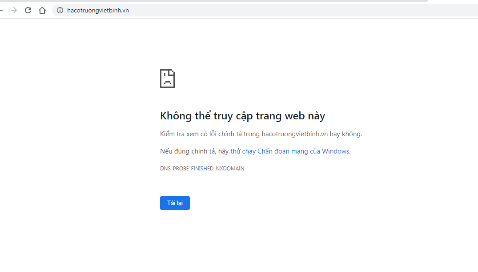The height and width of the screenshot is (272, 478).
Task: Select the address bar showing hacotruongvietbinh.vn
Action: [x=97, y=10]
